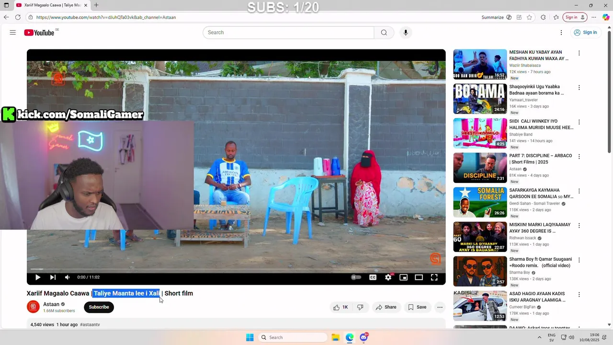Open more actions menu below video
Image resolution: width=613 pixels, height=345 pixels.
click(x=440, y=307)
